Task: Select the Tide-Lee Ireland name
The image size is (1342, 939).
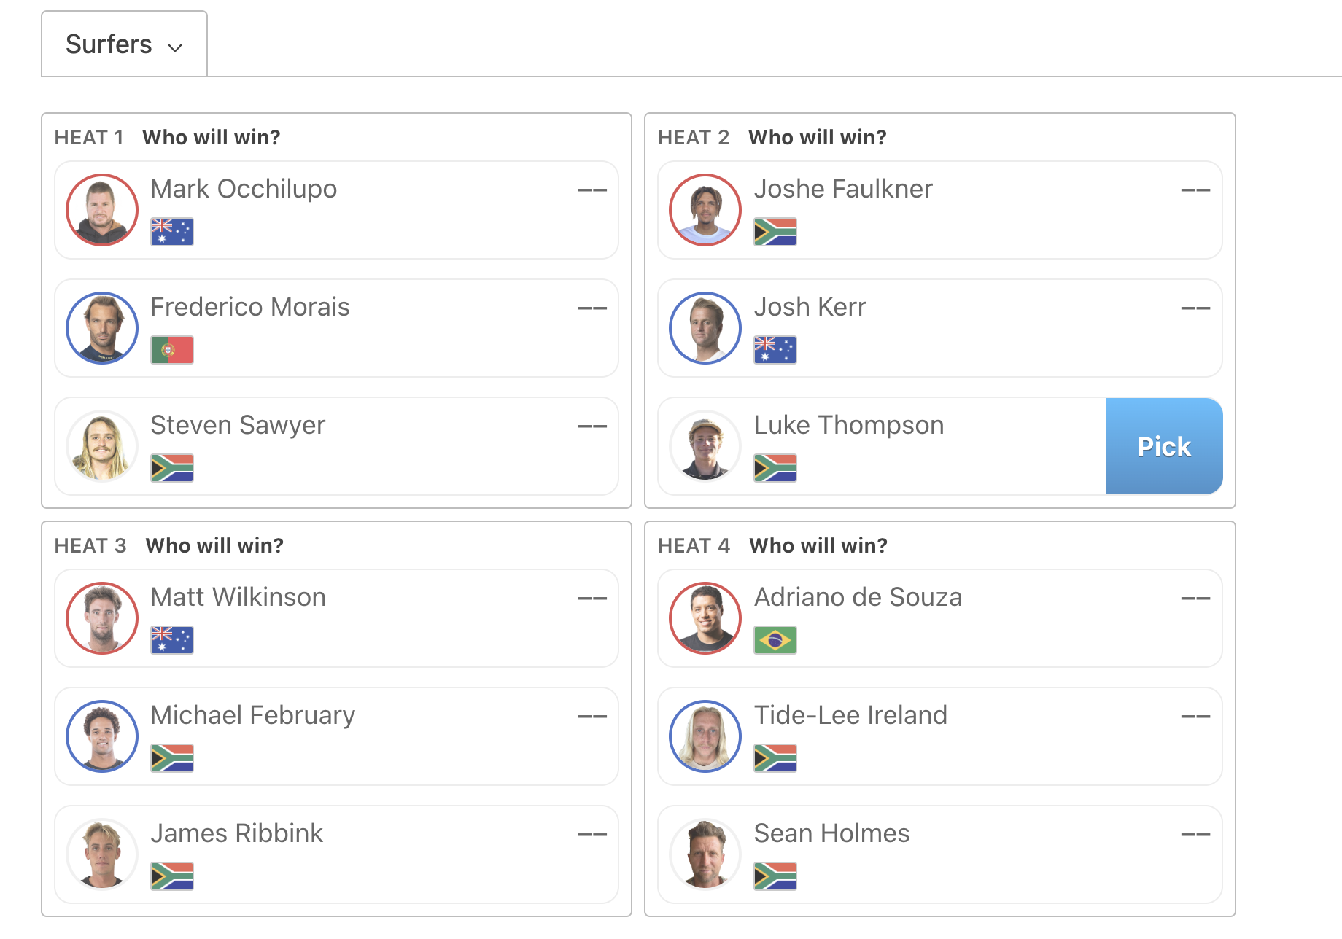Action: 850,715
